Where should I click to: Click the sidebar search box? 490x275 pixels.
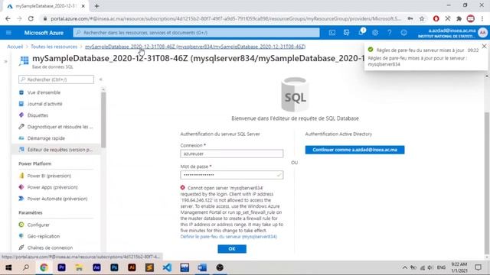pyautogui.click(x=56, y=79)
